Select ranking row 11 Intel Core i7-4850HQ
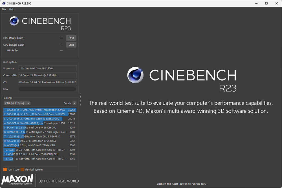 (40, 154)
